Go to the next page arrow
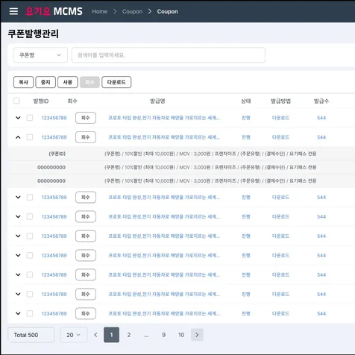The height and width of the screenshot is (355, 355). 197,335
